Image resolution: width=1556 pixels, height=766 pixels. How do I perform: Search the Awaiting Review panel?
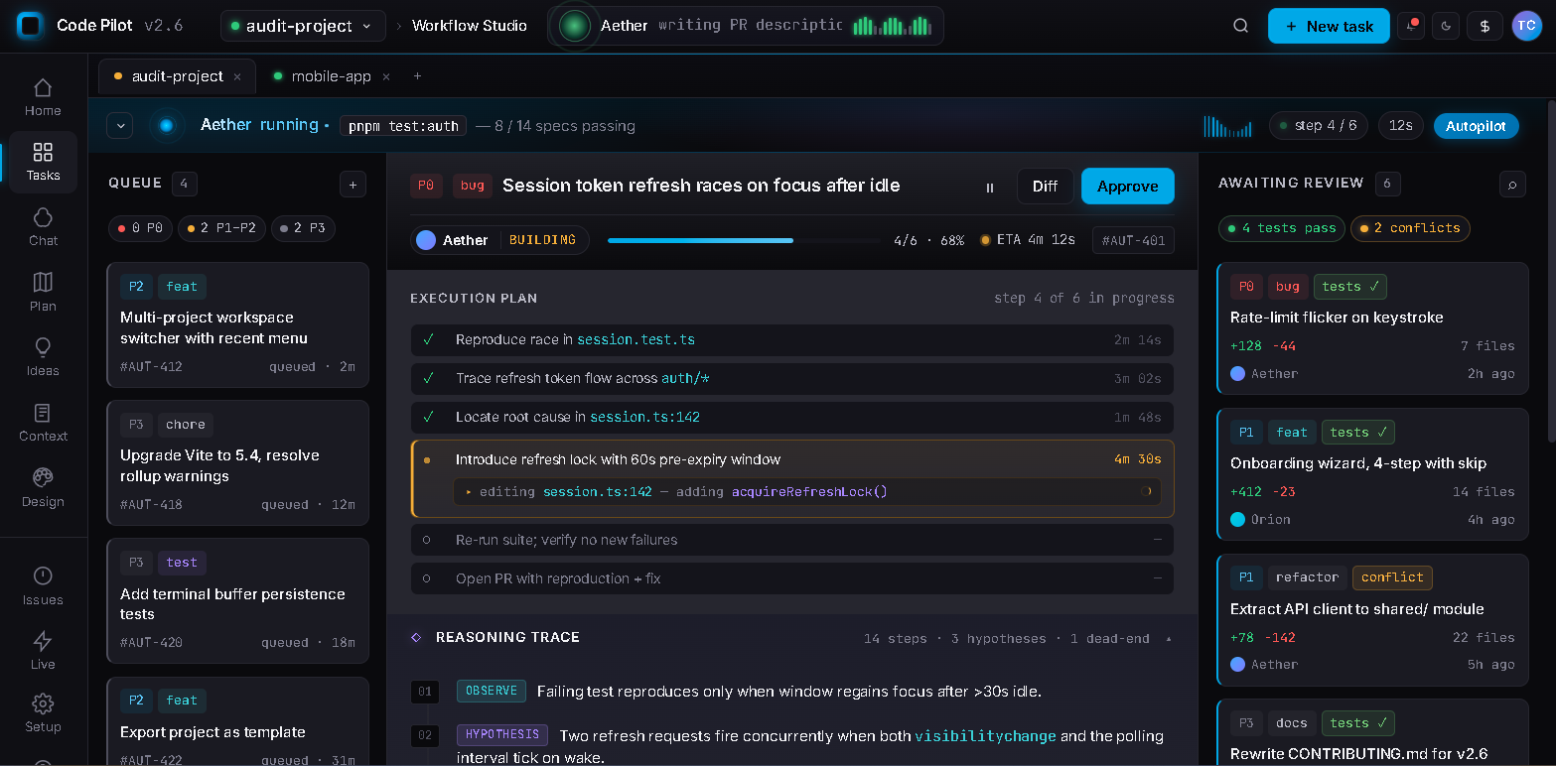coord(1512,184)
